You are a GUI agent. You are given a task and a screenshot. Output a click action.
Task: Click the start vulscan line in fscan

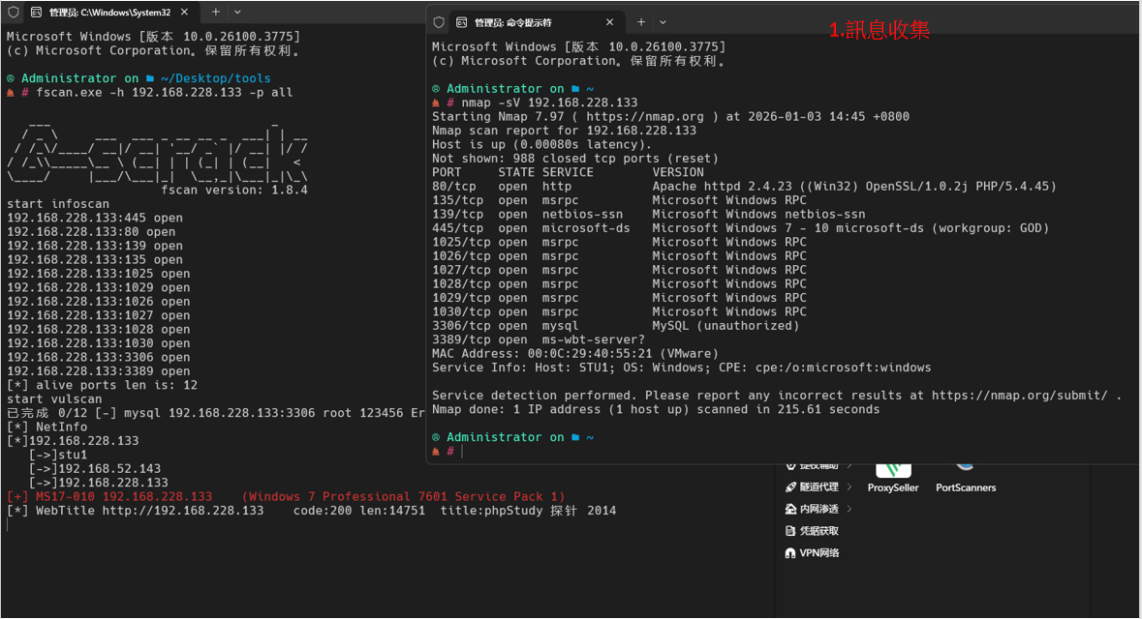tap(54, 399)
